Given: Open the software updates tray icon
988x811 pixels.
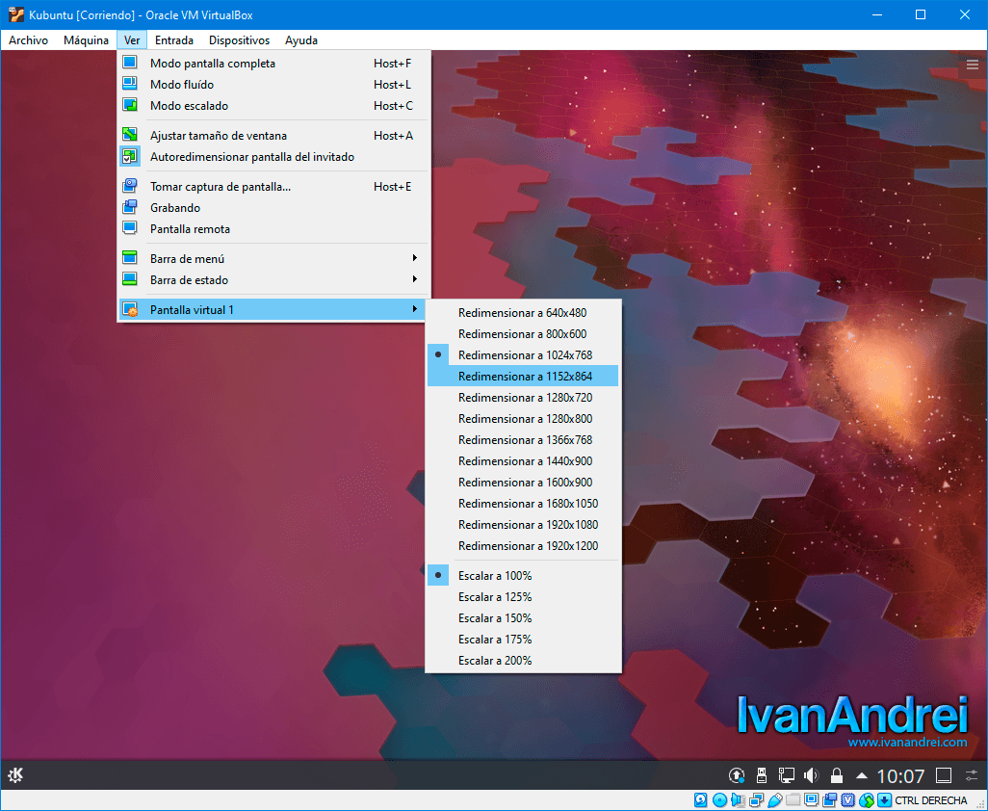Looking at the screenshot, I should click(737, 775).
